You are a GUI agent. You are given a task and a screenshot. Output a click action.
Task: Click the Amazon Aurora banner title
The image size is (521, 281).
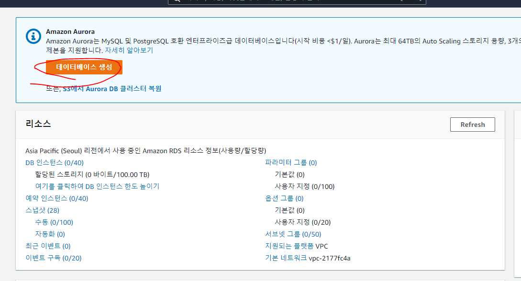pyautogui.click(x=70, y=32)
